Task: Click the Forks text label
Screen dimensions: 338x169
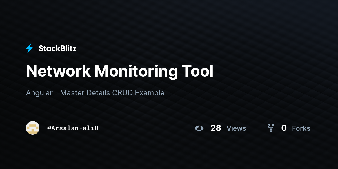Action: [301, 128]
